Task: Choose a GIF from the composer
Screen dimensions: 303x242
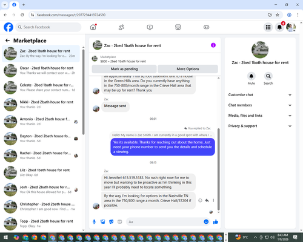Action: tap(120, 222)
